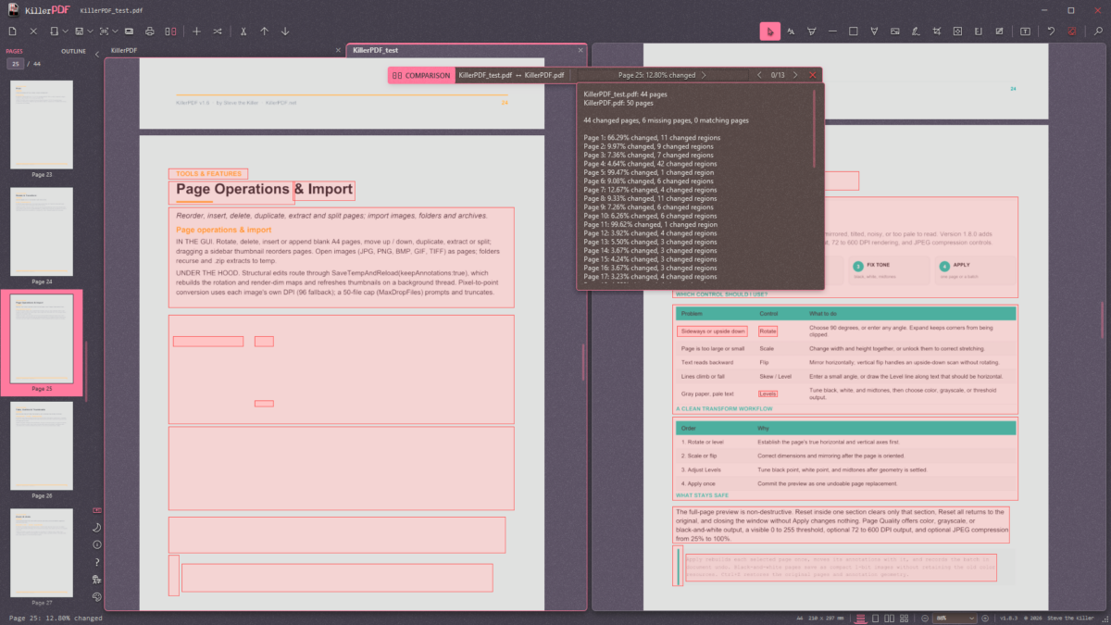Image resolution: width=1111 pixels, height=625 pixels.
Task: Select the crop tool
Action: pos(937,31)
